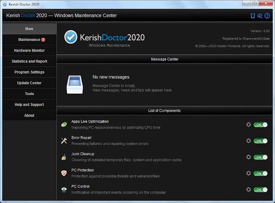Click the junk cleanup cache description text
275x203 pixels.
126,160
